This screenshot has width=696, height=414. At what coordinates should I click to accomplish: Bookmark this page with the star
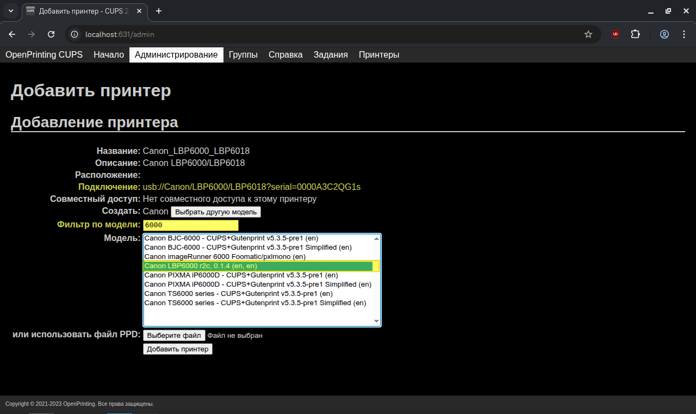(x=588, y=34)
